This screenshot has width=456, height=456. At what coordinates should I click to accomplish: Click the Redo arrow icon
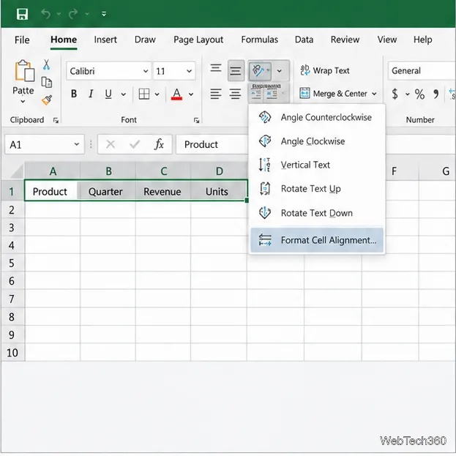coord(73,13)
